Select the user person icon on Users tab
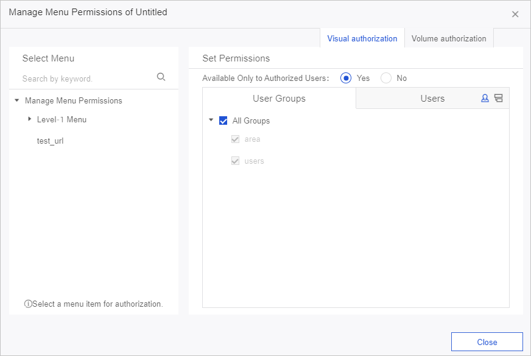Screen dimensions: 531x356 coord(484,97)
